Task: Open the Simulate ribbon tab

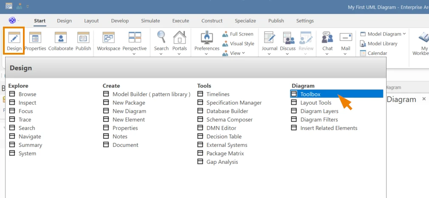Action: pos(150,21)
